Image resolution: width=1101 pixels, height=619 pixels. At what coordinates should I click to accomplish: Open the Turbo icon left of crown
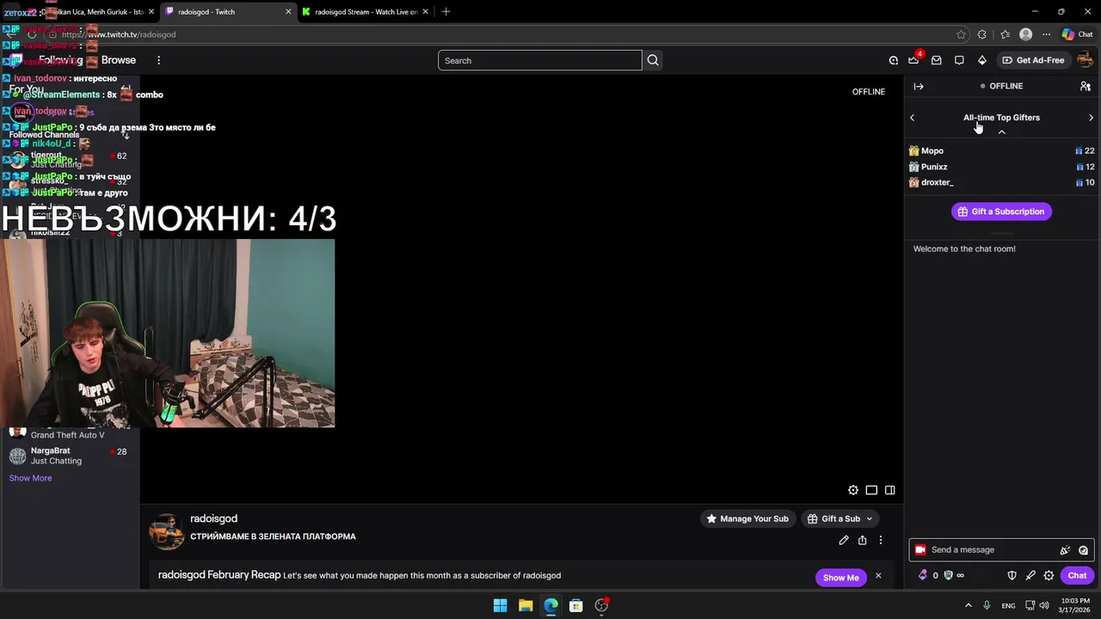coord(893,60)
